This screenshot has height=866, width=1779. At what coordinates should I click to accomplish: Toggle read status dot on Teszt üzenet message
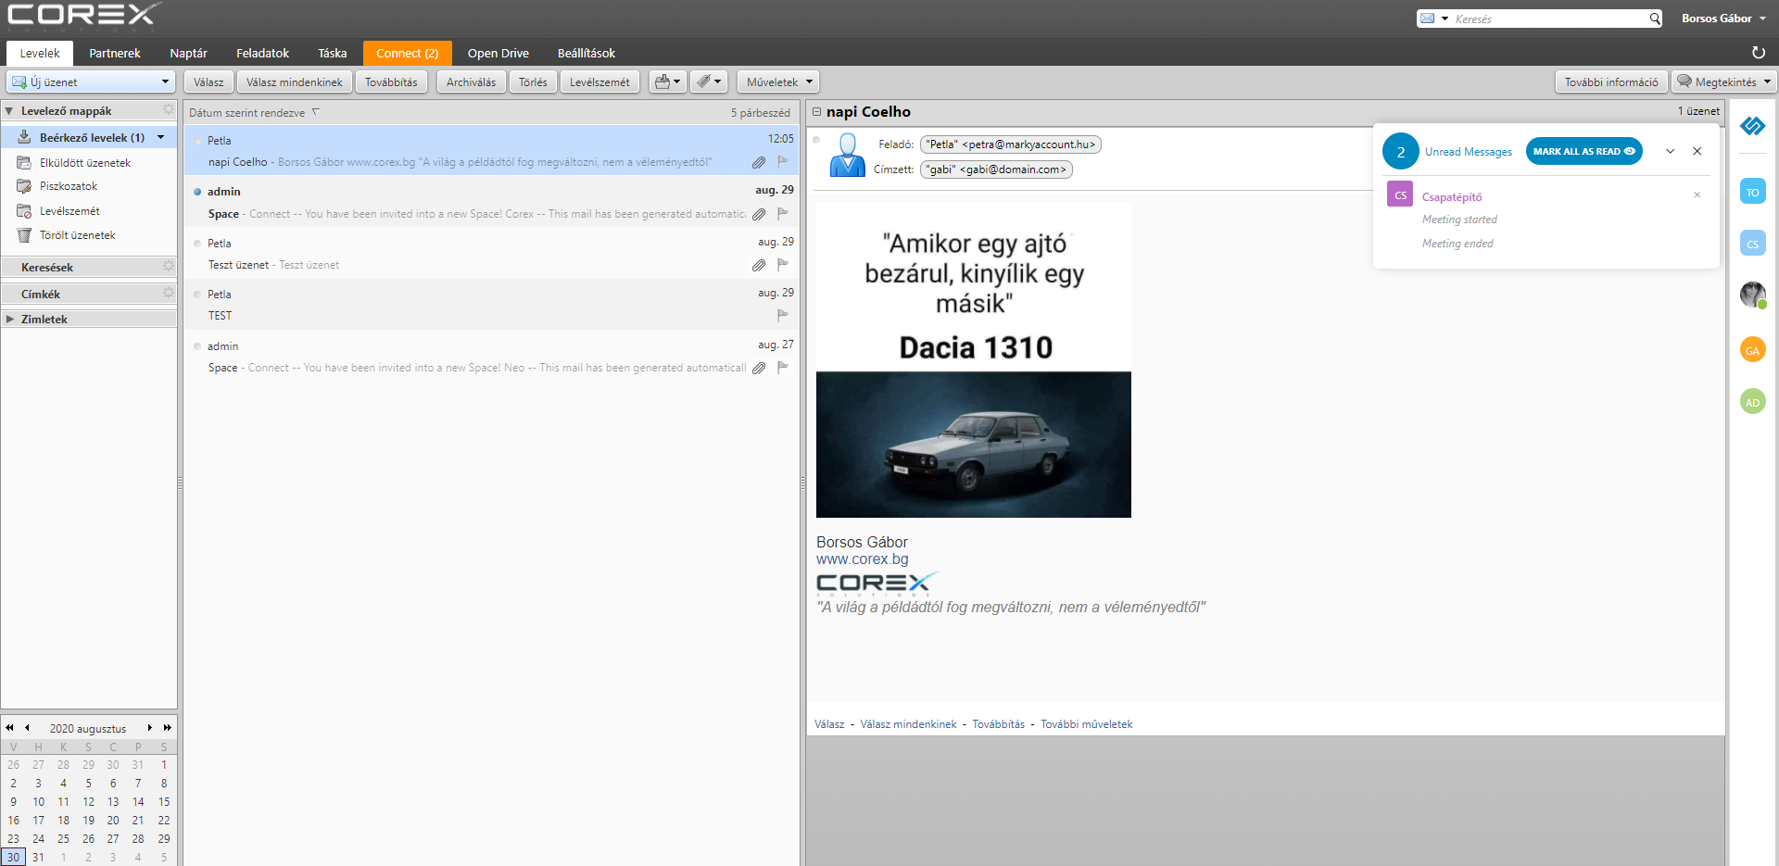(197, 244)
